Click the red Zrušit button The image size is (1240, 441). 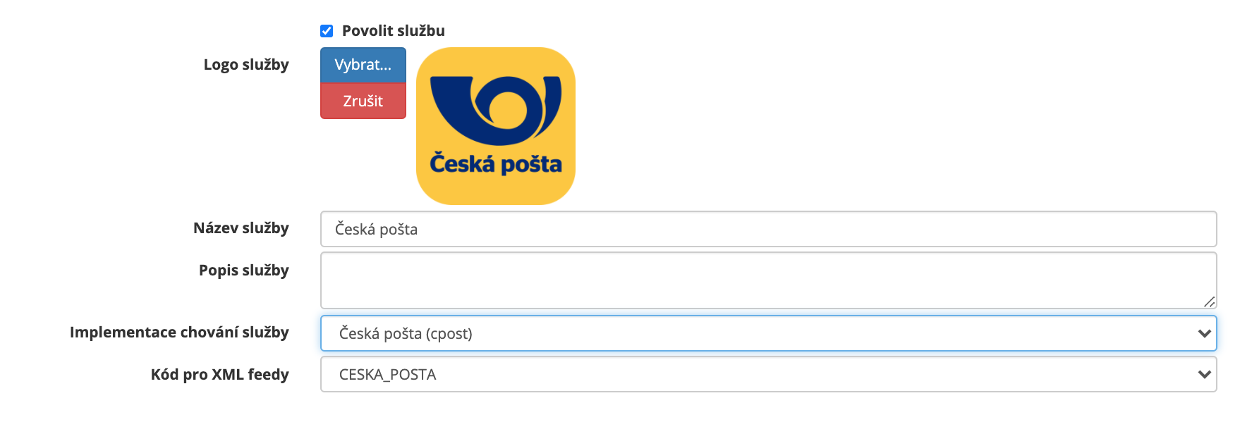[x=363, y=101]
